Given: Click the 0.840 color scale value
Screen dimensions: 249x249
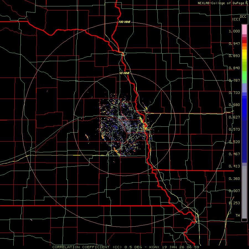Looking at the screenshot, I should tap(234, 68).
